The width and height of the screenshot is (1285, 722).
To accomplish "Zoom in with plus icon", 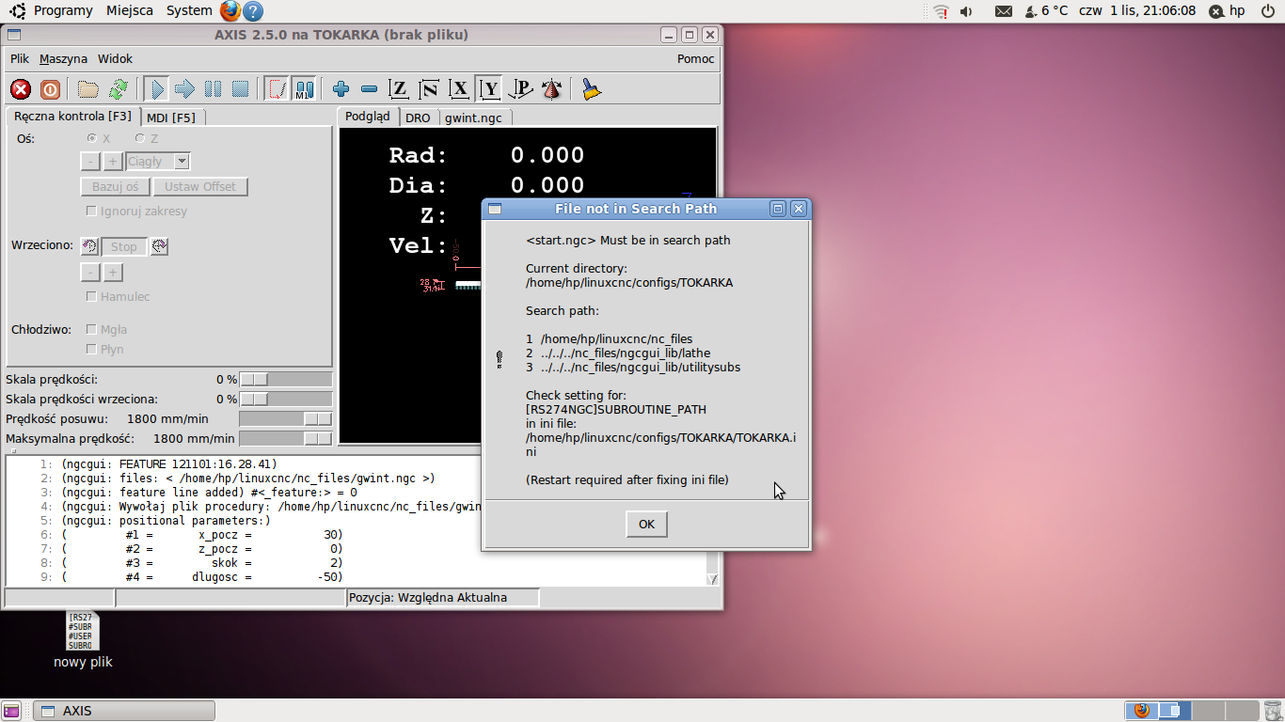I will coord(341,89).
